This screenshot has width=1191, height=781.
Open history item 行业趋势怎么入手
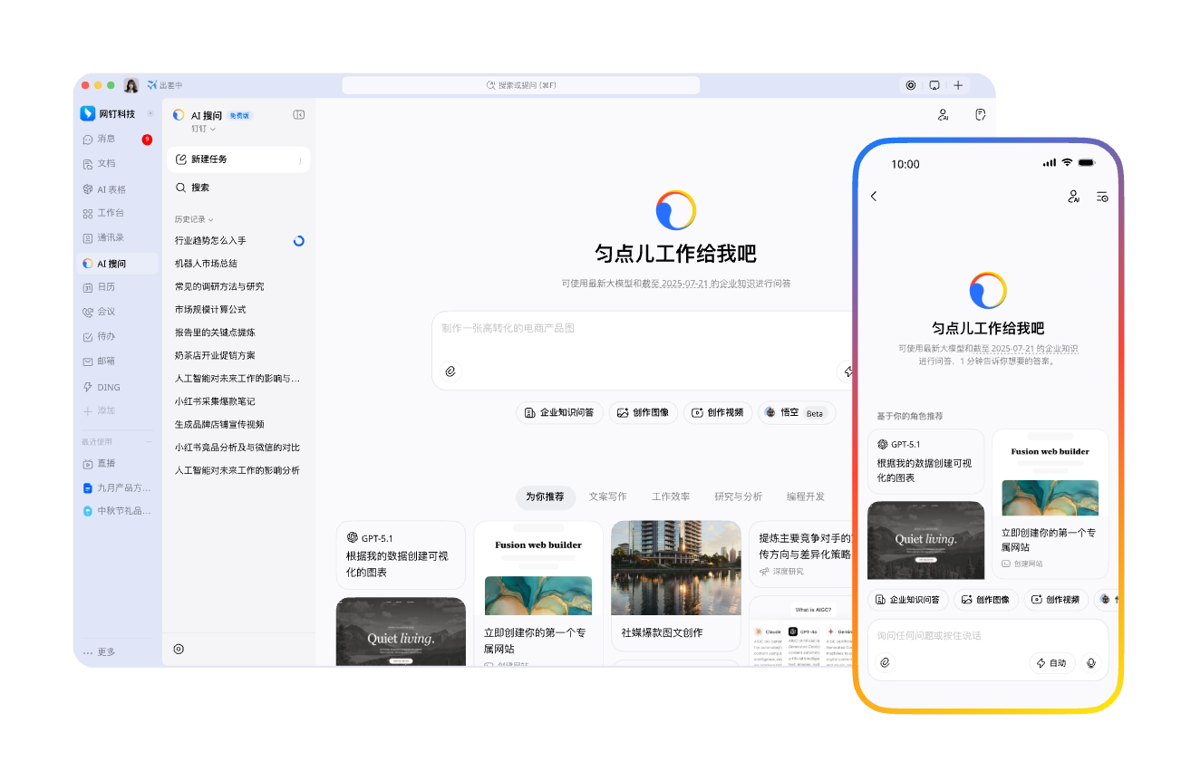(210, 241)
